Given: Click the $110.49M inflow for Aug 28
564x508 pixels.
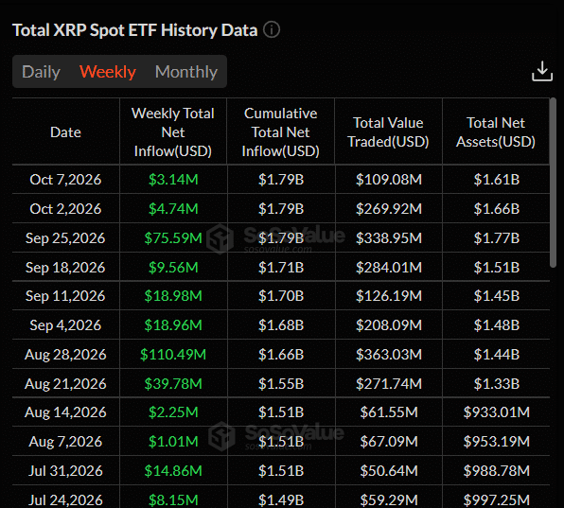Looking at the screenshot, I should click(x=173, y=355).
